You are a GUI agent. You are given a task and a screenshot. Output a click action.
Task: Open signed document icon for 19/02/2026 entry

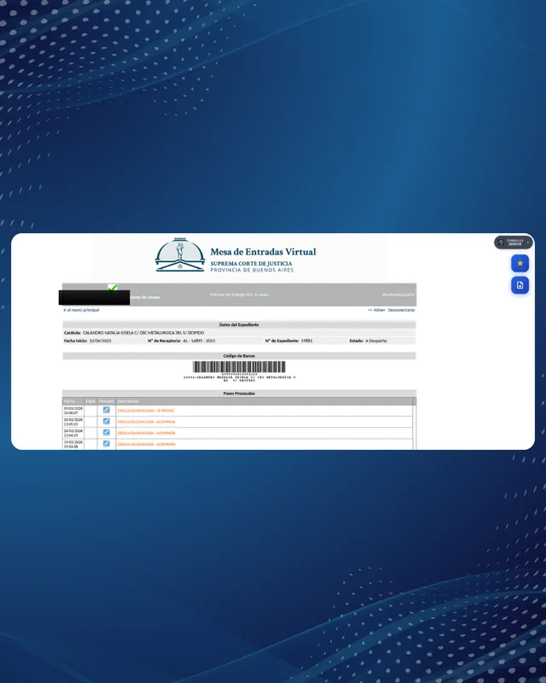[107, 443]
